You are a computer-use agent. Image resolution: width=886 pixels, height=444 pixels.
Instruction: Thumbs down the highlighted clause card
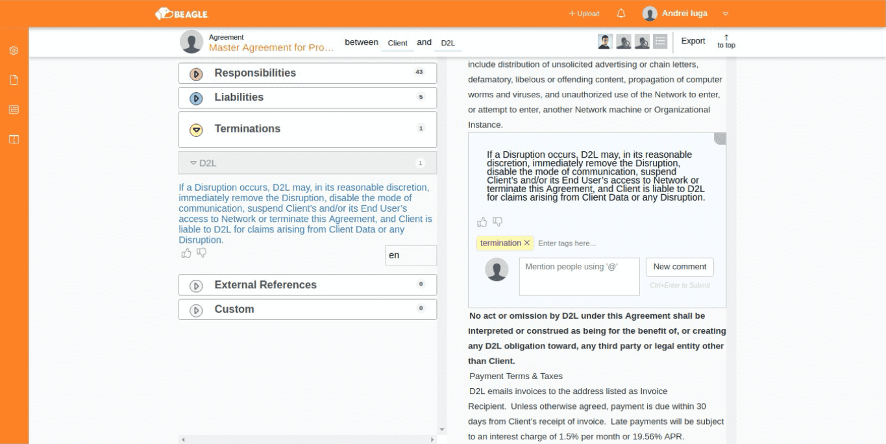click(x=497, y=222)
